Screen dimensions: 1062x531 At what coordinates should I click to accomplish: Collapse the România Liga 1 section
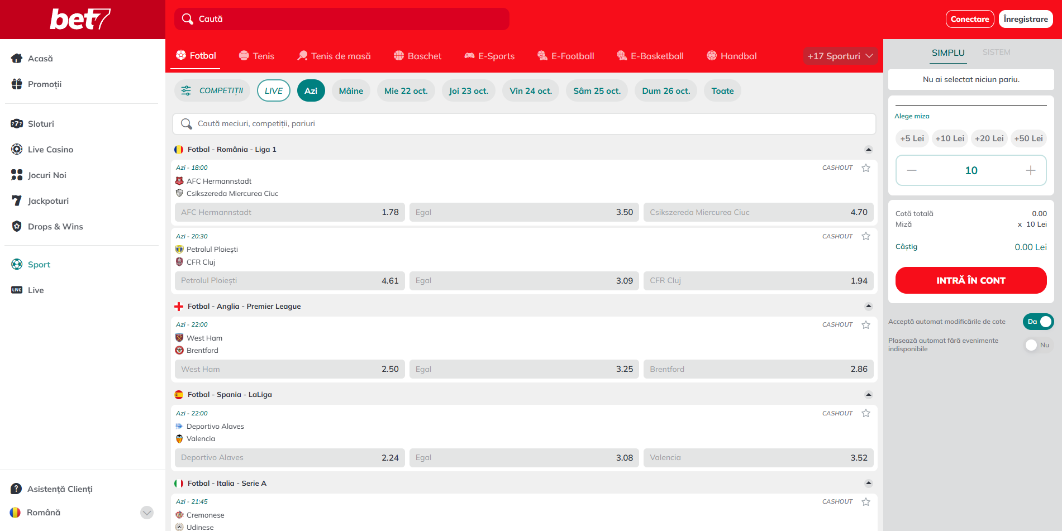pyautogui.click(x=868, y=150)
